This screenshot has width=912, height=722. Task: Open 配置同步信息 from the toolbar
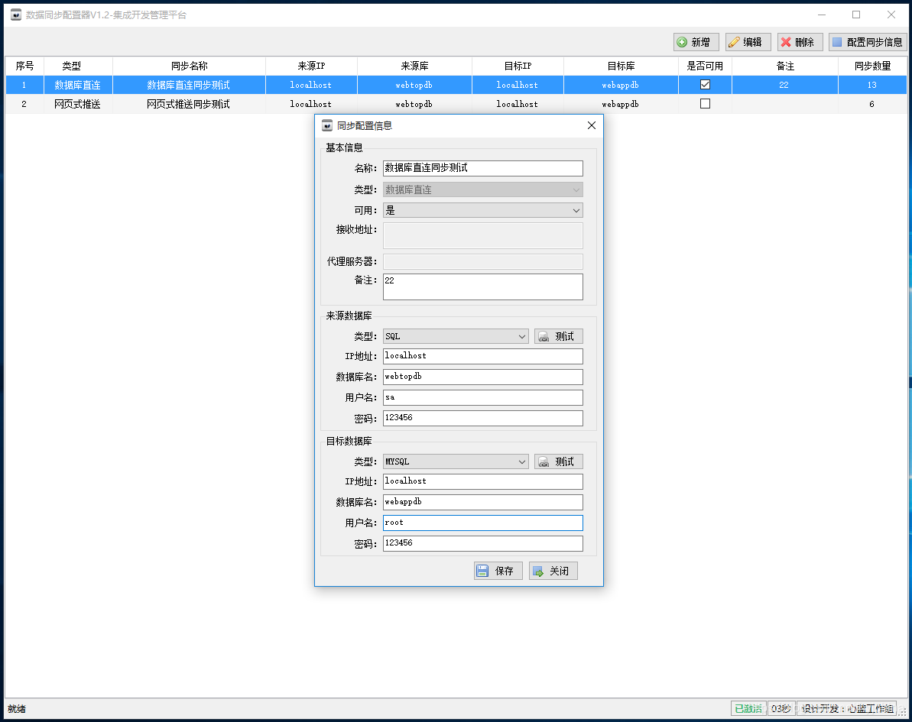pyautogui.click(x=868, y=42)
